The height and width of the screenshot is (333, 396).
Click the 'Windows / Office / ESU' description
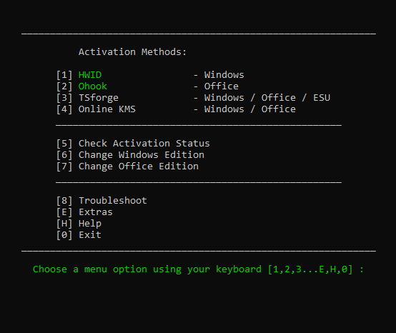(x=267, y=98)
